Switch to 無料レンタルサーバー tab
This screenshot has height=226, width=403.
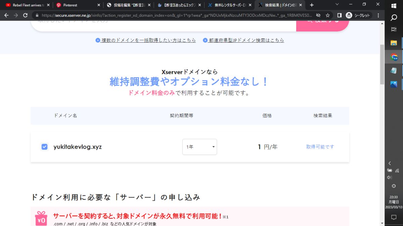[230, 5]
